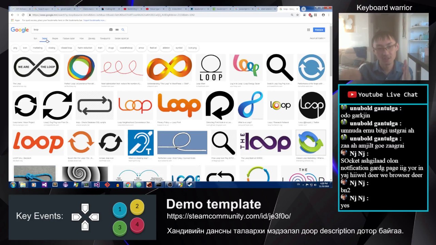
Task: Click the taskbar clock showing 4:28 PM
Action: pyautogui.click(x=324, y=185)
